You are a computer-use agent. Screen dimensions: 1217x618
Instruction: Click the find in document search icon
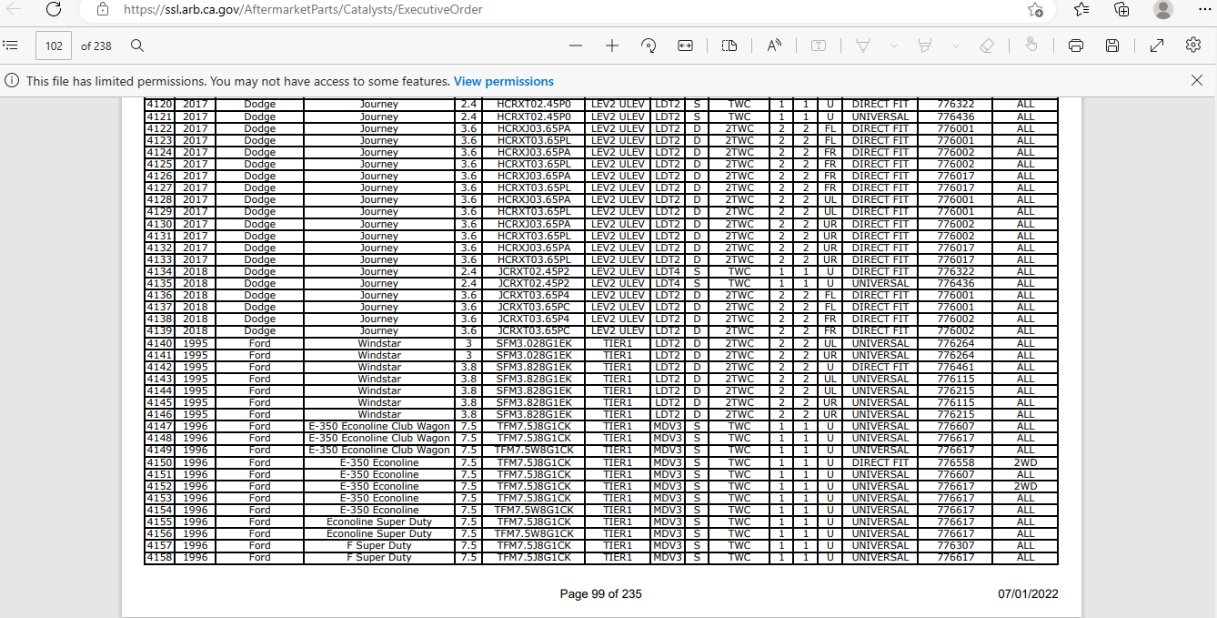click(137, 46)
